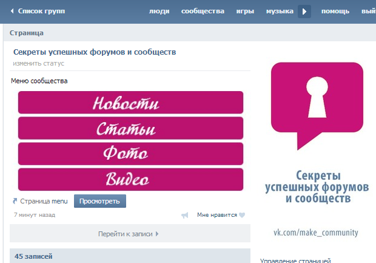
Task: Click изменить статус under community title
Action: 39,64
